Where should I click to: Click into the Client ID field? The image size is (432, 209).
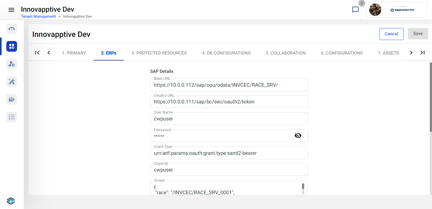[x=229, y=170]
